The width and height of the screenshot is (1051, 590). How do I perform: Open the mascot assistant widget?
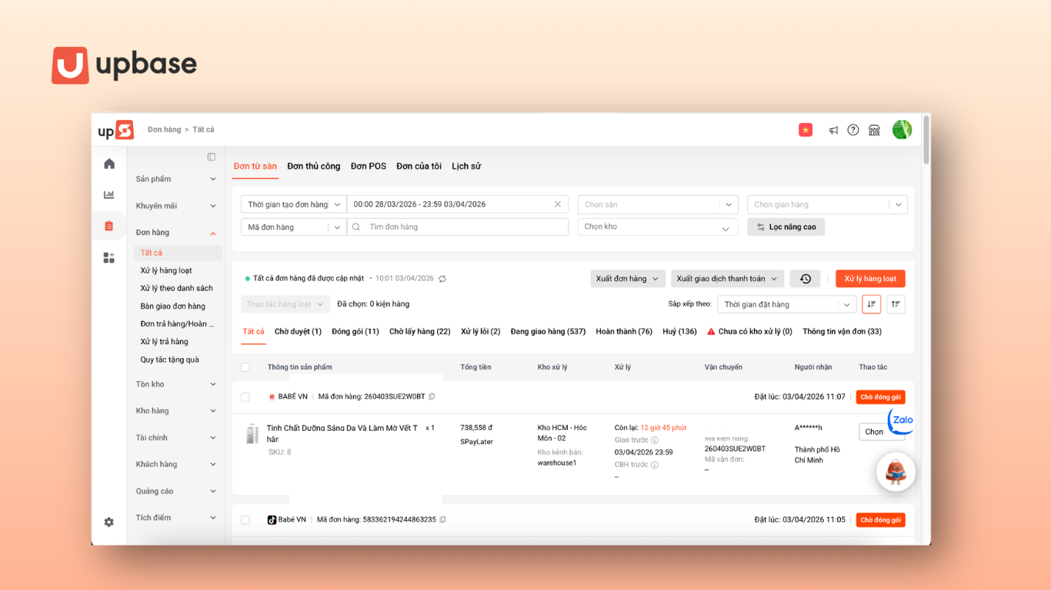896,472
